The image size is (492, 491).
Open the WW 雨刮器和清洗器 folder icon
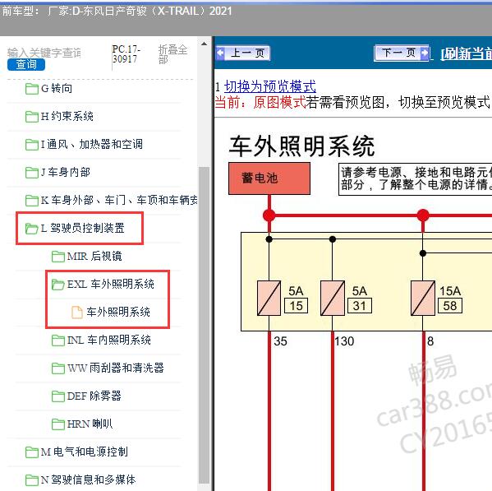click(58, 368)
